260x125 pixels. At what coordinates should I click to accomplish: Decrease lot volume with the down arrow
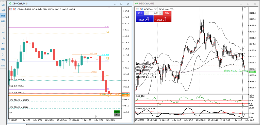pos(146,13)
